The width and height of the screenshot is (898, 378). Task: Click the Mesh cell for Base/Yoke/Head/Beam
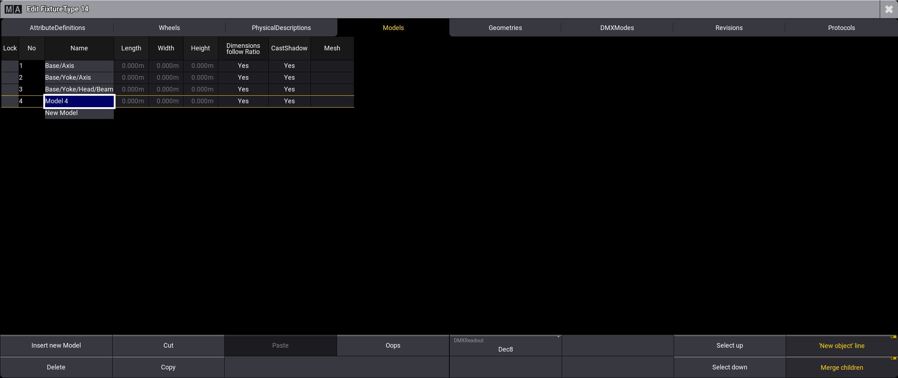(332, 89)
